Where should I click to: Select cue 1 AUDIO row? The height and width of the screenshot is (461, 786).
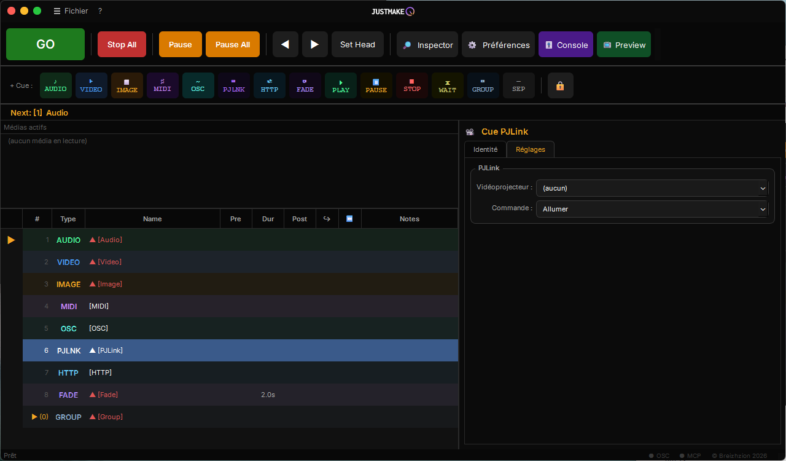click(240, 240)
